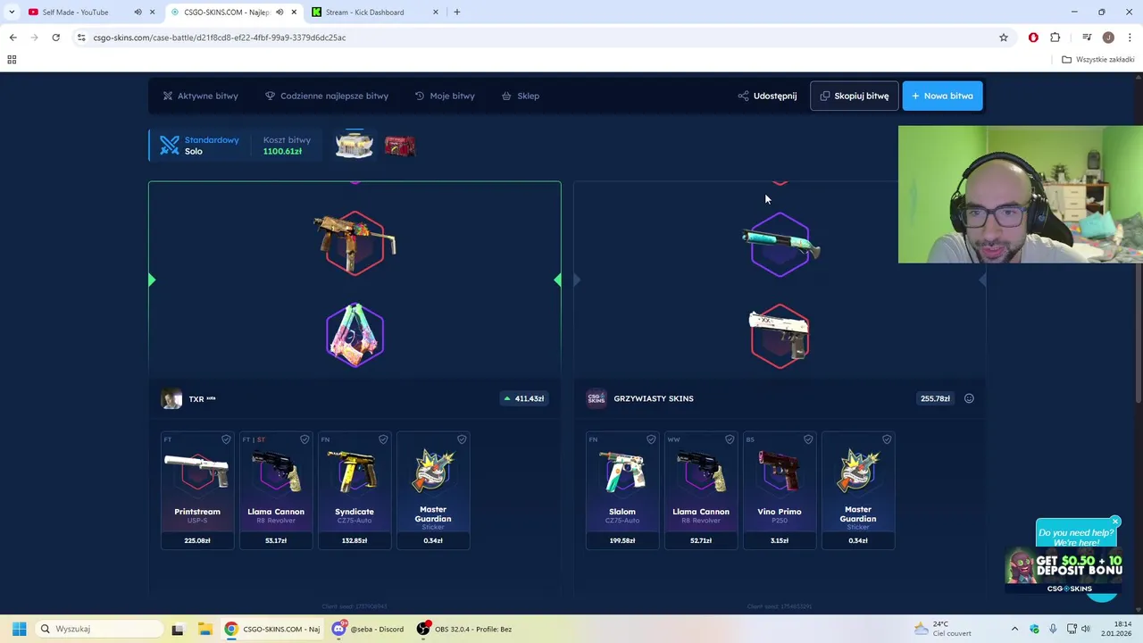Show hidden system tray icons
This screenshot has height=643, width=1143.
[x=1014, y=629]
